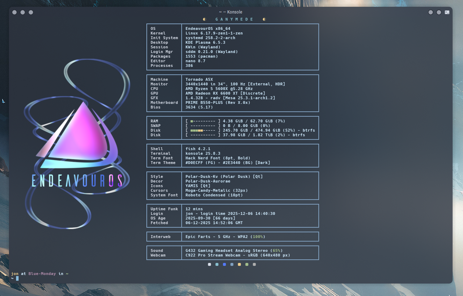
Task: Click '37.98 GiB / 1.82 TiB' disk figure
Action: (248, 135)
